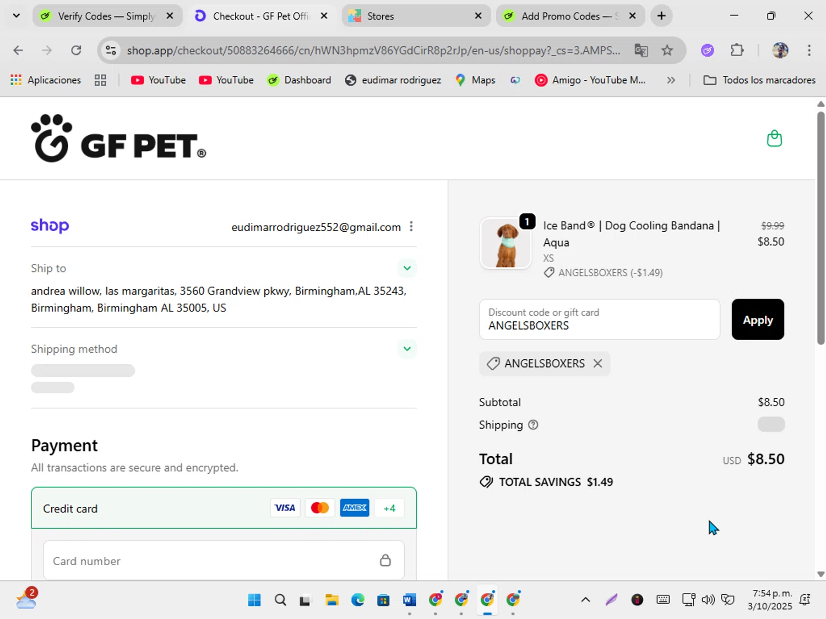Remove the ANGELSBOXERS discount code tag
This screenshot has width=826, height=619.
coord(597,363)
